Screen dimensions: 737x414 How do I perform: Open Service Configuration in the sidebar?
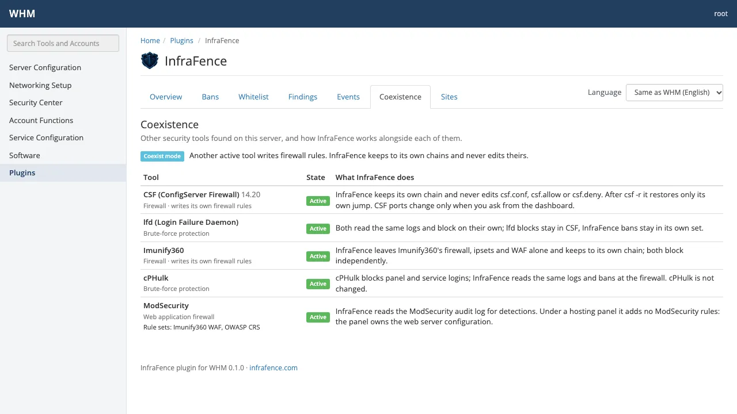pos(63,137)
